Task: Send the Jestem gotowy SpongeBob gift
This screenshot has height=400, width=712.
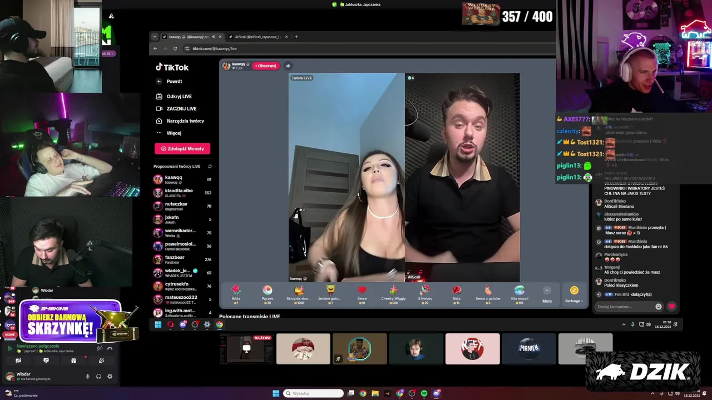Action: pyautogui.click(x=330, y=294)
